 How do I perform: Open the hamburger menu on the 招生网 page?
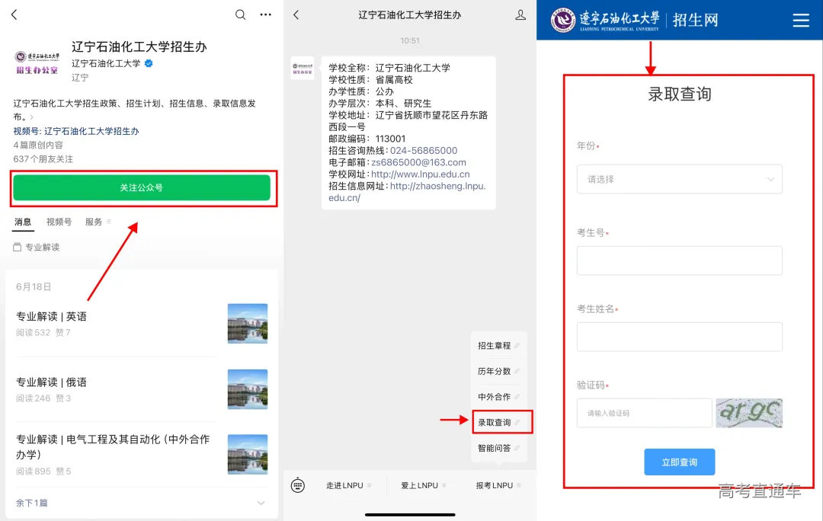[x=801, y=21]
